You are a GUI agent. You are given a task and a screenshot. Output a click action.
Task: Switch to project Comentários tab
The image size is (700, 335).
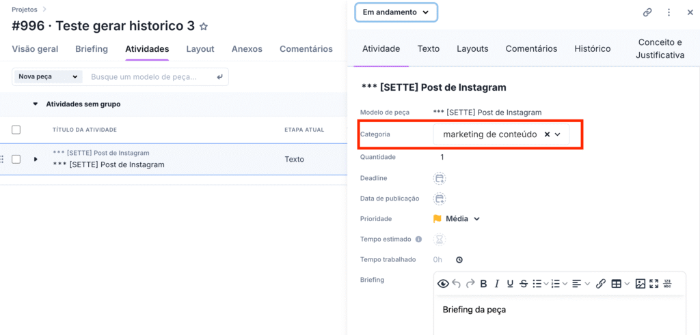306,49
